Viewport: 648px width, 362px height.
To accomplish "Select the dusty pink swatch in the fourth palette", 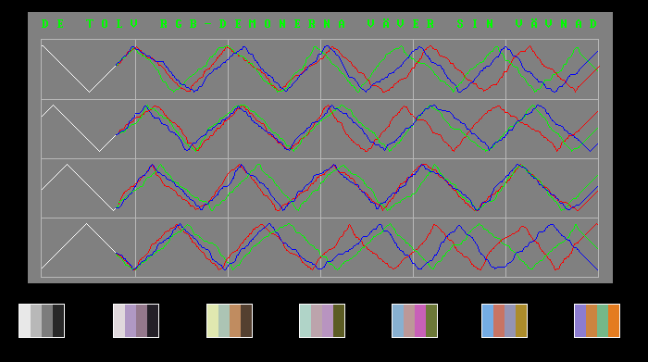I will click(317, 320).
